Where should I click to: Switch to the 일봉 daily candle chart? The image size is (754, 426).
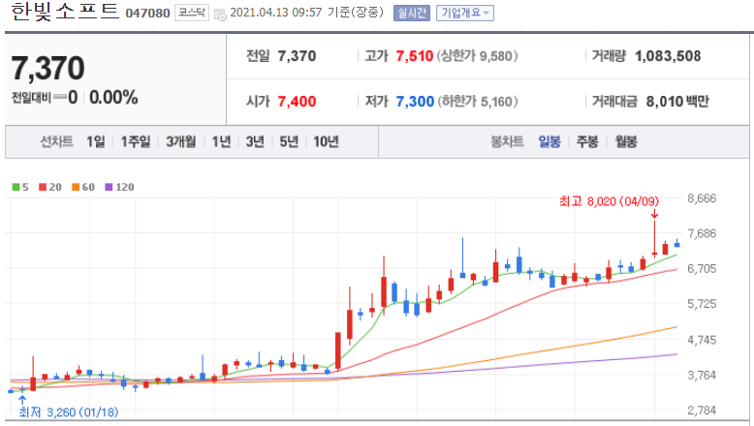pyautogui.click(x=550, y=141)
